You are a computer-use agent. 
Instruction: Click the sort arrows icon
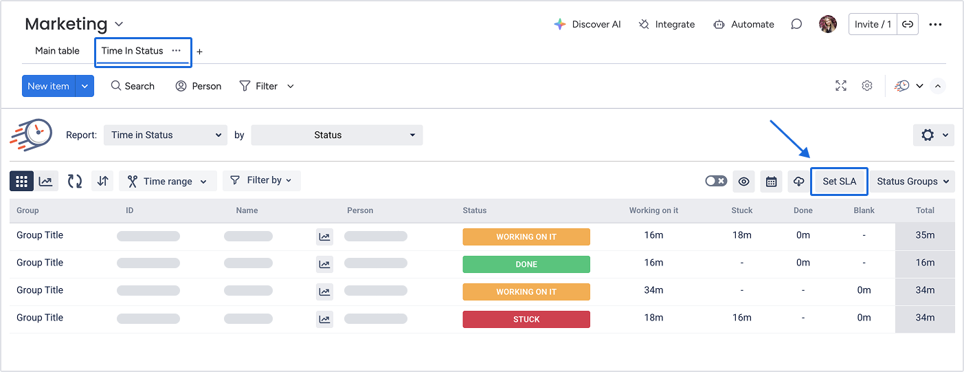102,182
